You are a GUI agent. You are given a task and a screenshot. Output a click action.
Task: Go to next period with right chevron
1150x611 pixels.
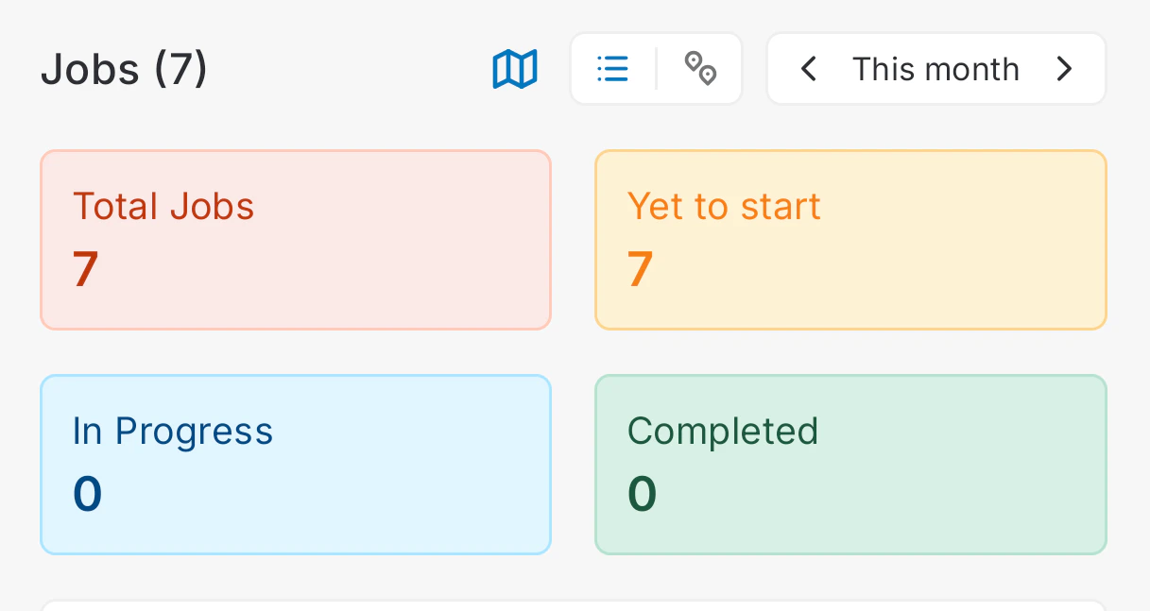click(1064, 69)
